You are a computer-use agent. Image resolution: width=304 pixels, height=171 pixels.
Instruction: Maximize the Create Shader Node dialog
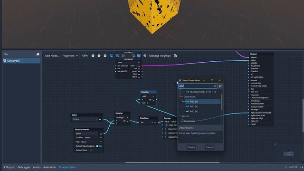click(212, 80)
